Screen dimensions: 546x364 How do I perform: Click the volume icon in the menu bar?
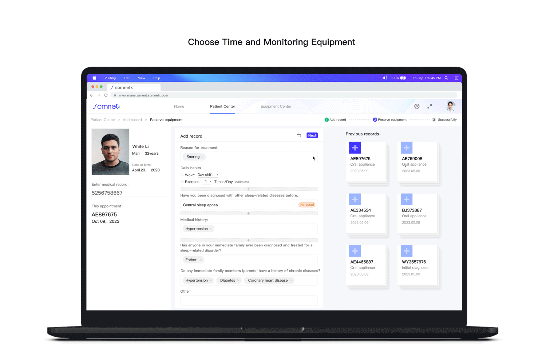pyautogui.click(x=385, y=78)
